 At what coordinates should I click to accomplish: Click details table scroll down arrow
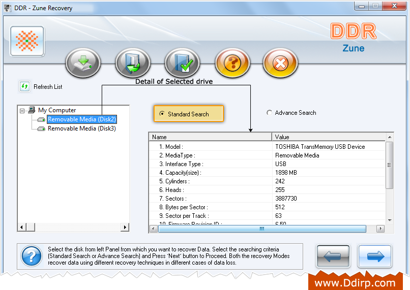(x=390, y=220)
